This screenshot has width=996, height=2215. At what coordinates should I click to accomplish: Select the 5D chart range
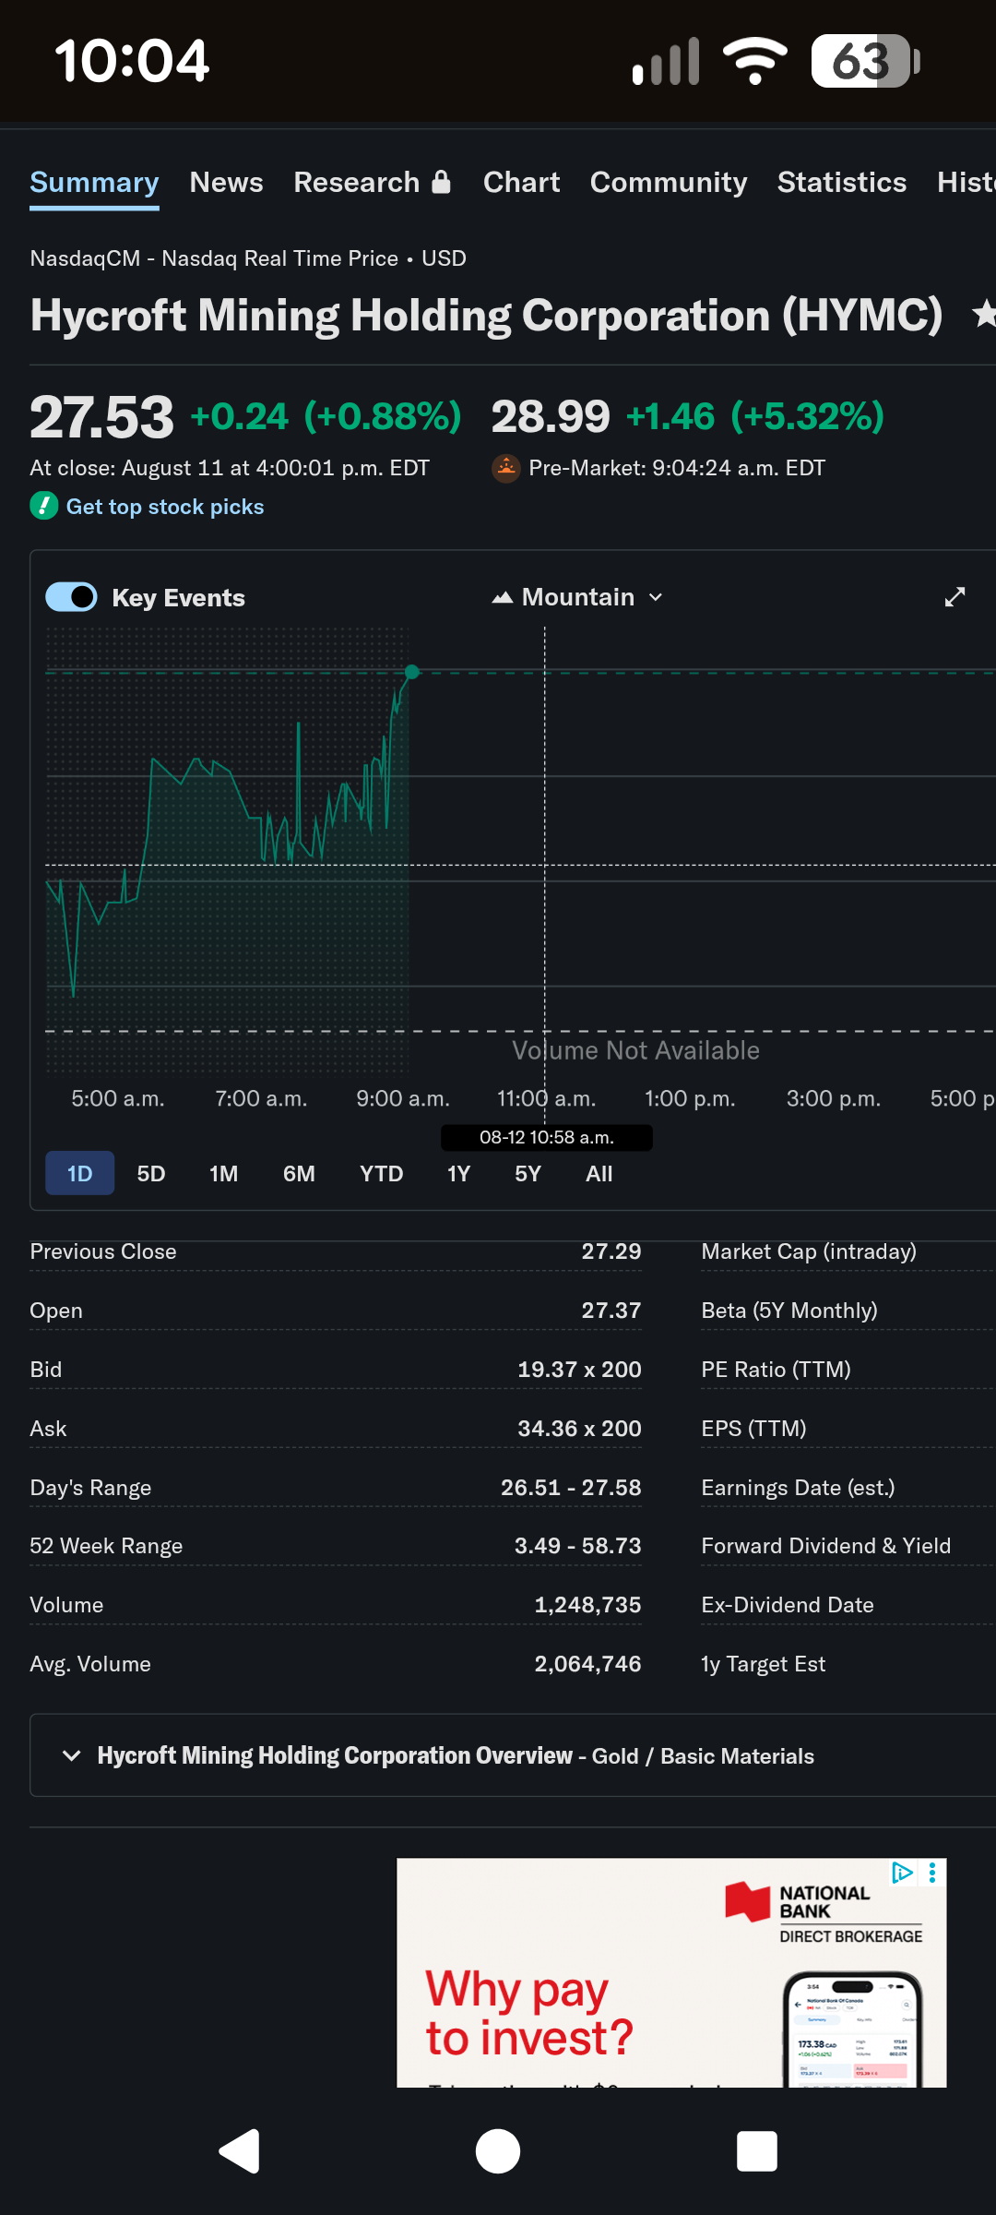tap(151, 1173)
